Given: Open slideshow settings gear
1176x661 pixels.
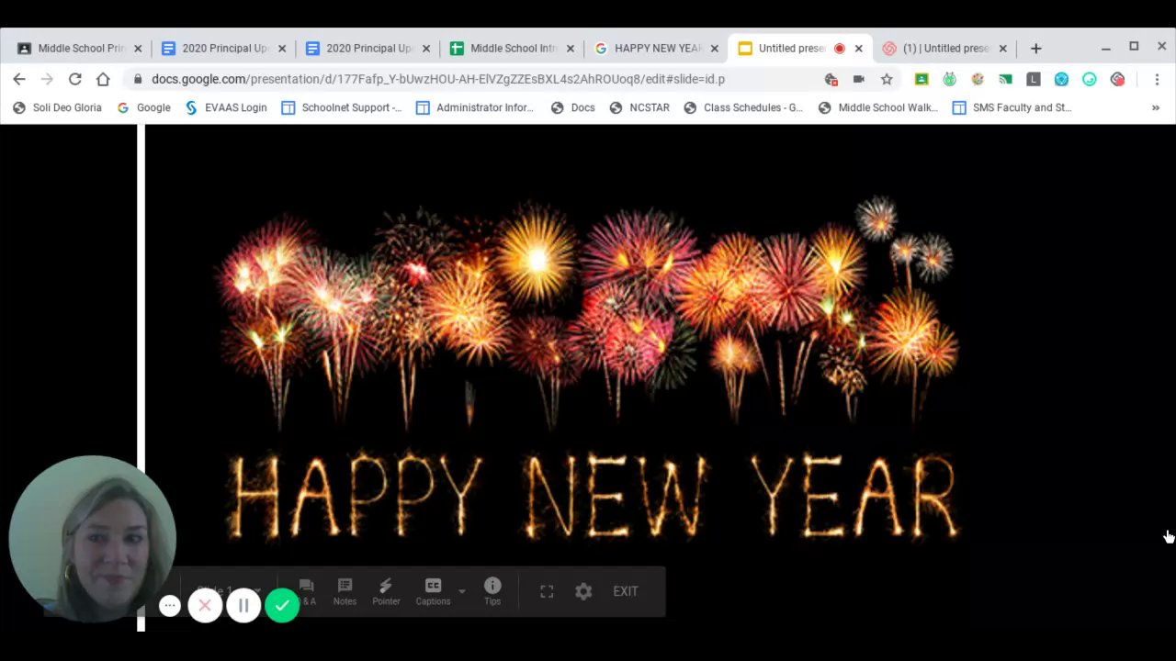Looking at the screenshot, I should pyautogui.click(x=583, y=592).
